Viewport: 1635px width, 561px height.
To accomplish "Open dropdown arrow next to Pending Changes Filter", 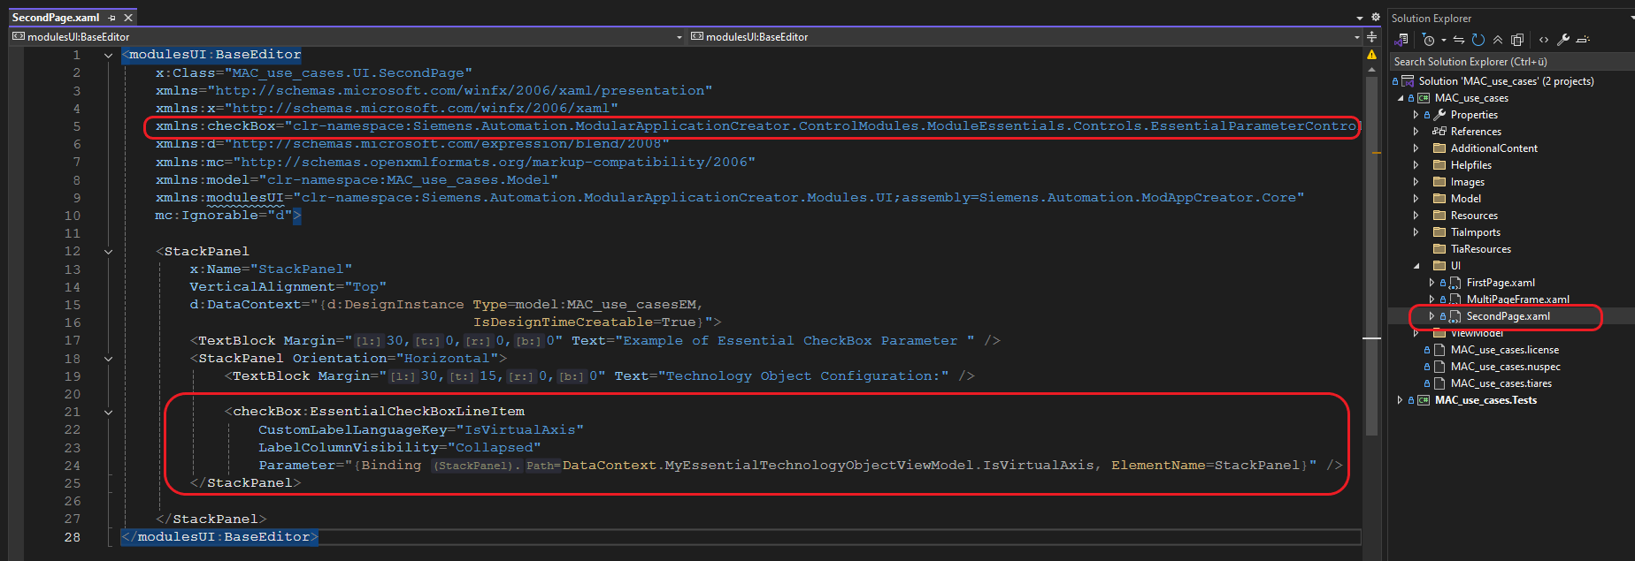I will pos(1443,40).
